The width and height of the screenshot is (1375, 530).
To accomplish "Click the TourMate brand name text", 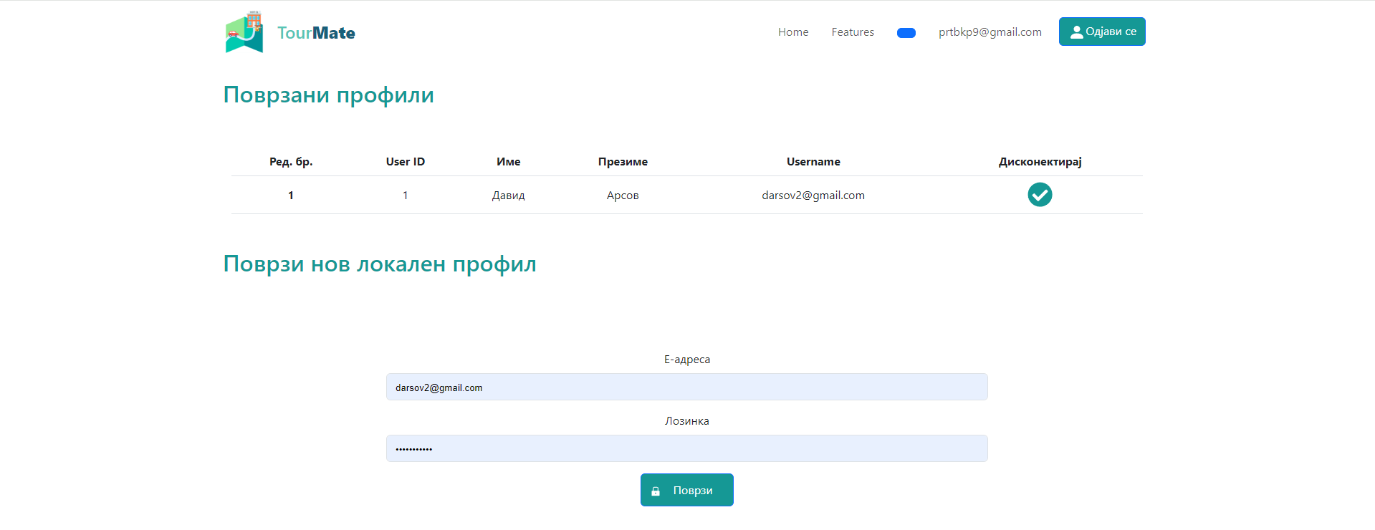I will [x=316, y=33].
